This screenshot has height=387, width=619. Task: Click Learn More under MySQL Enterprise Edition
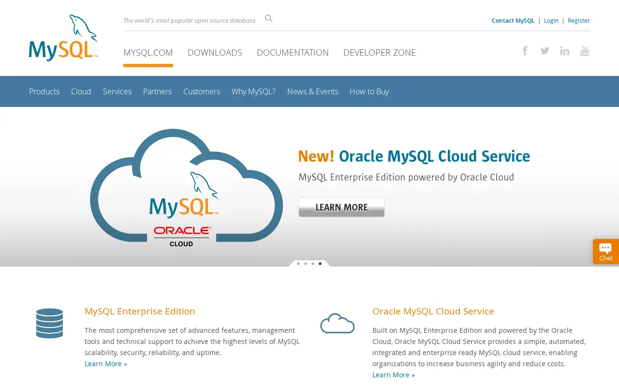coord(106,364)
